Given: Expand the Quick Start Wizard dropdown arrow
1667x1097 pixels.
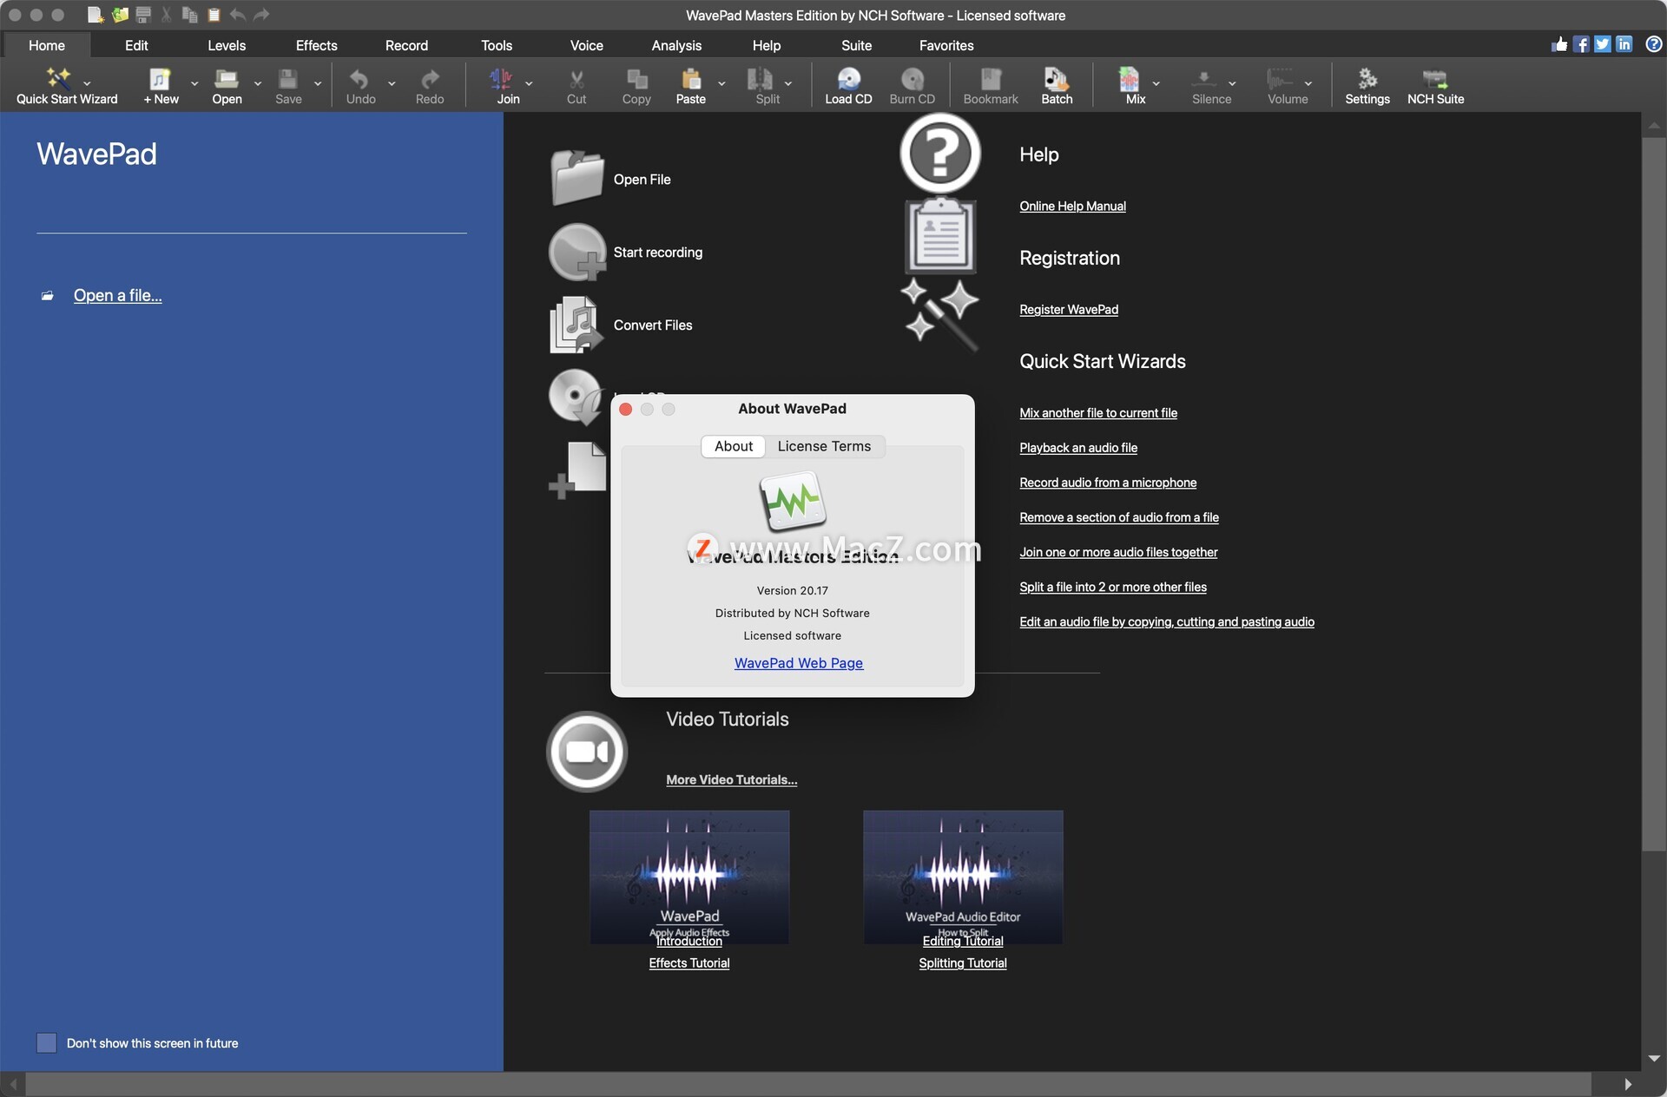Looking at the screenshot, I should click(x=87, y=84).
